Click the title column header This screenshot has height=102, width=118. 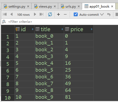point(49,29)
